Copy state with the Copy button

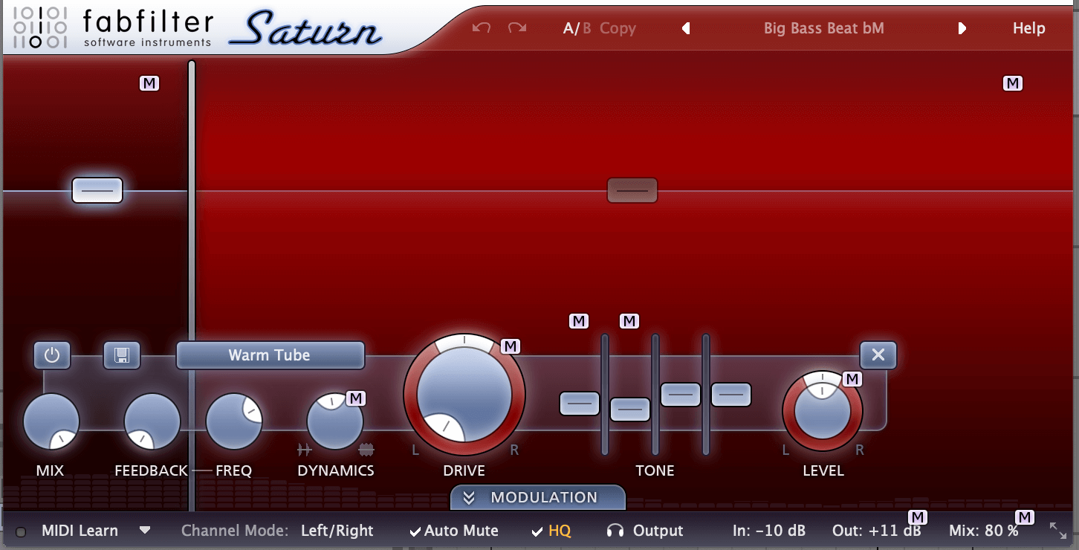(x=618, y=28)
